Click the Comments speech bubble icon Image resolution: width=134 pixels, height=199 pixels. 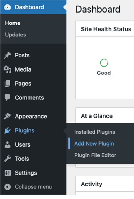click(x=7, y=98)
